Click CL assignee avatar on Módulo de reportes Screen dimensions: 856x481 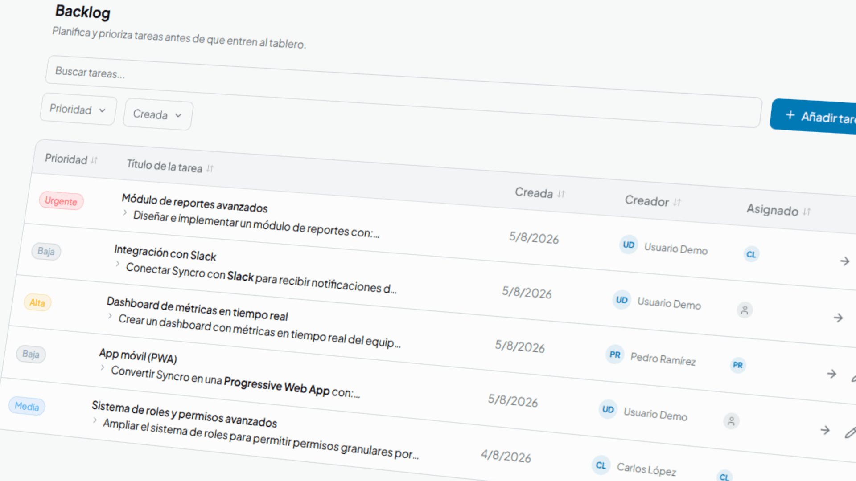(751, 254)
